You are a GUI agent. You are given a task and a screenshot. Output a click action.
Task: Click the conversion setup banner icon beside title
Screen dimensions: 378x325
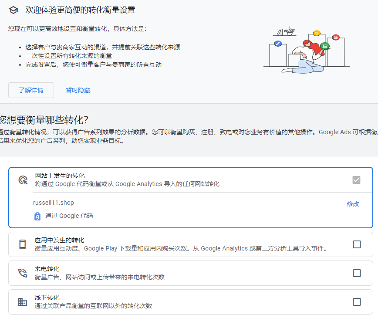[13, 10]
